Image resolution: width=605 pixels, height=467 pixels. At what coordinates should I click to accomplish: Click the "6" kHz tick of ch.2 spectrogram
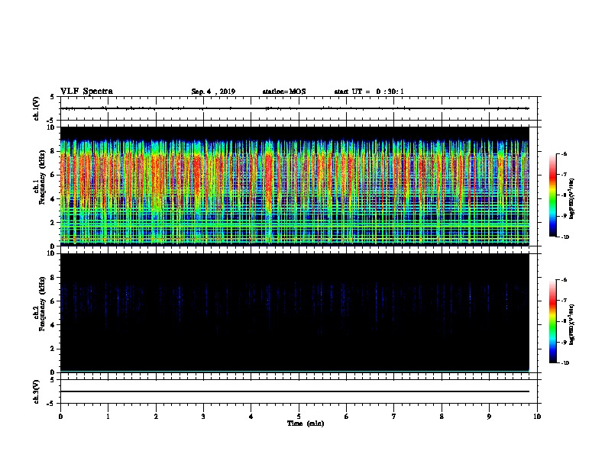53,301
